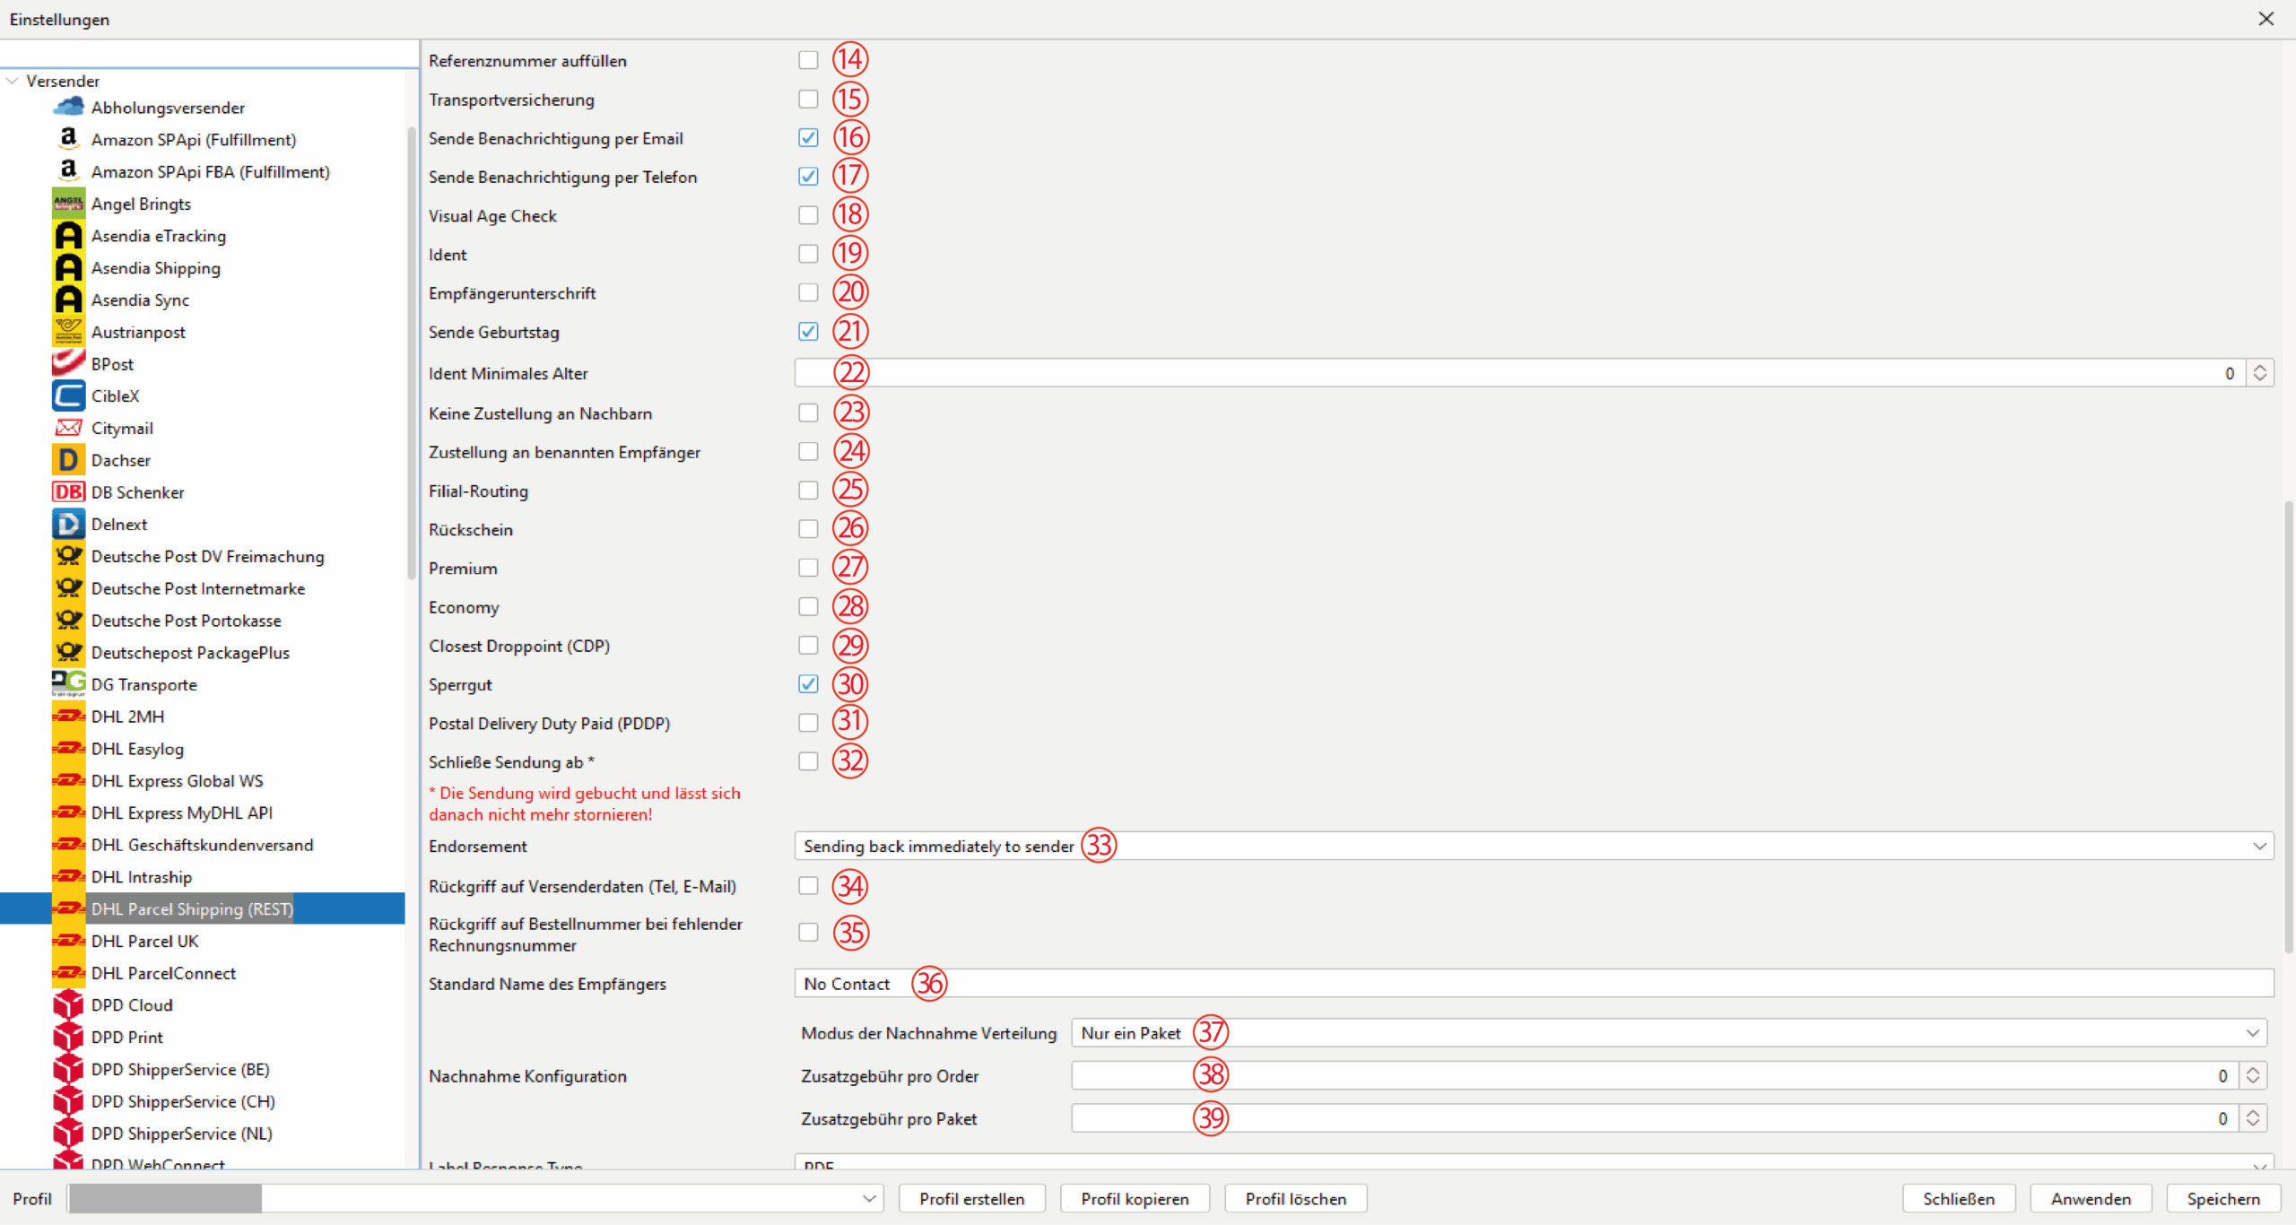Click the DB Schenker logo icon

point(68,492)
